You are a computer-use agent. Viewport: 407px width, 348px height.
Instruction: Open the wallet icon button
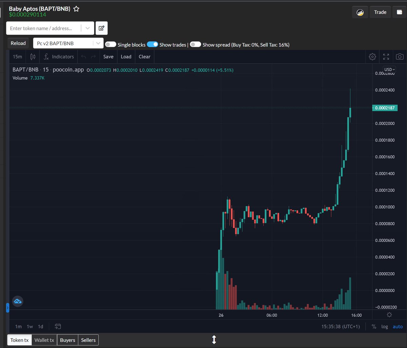(x=399, y=12)
